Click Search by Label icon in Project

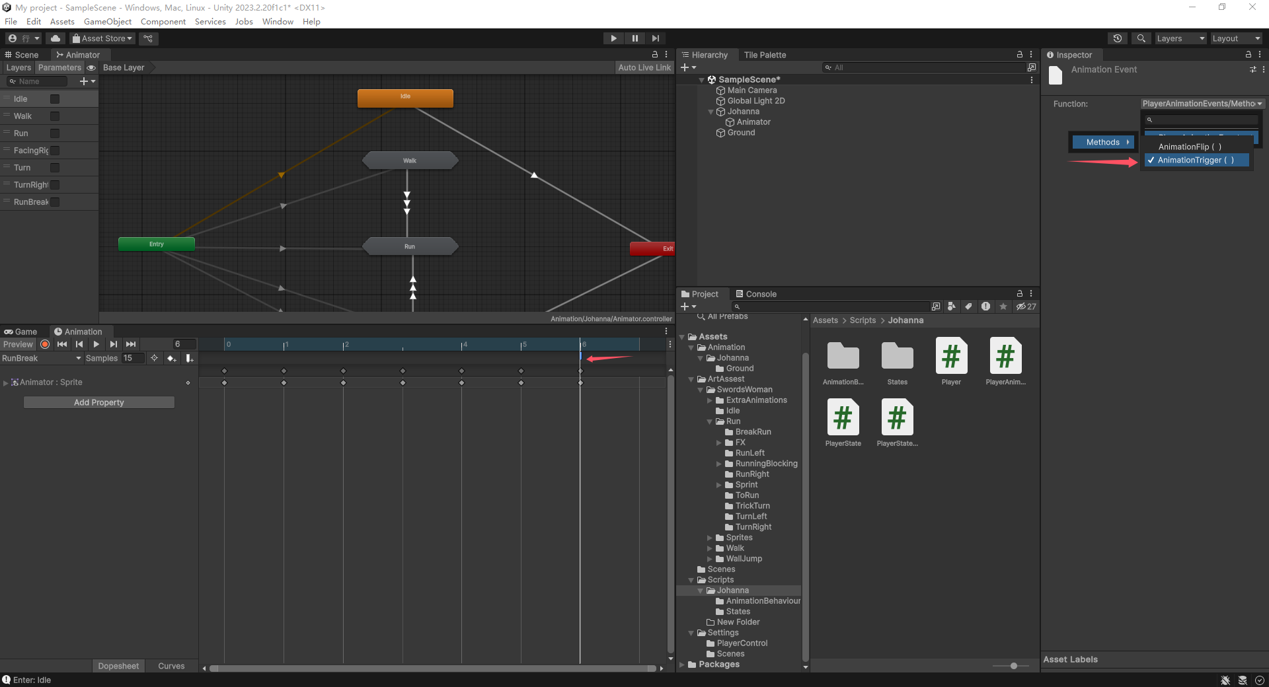coord(968,307)
